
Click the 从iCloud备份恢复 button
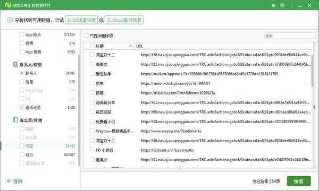click(x=124, y=20)
